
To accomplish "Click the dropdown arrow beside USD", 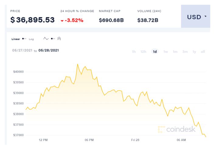I will (x=205, y=16).
